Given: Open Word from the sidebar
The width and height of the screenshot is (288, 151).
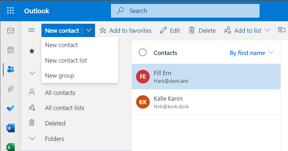Looking at the screenshot, I should tap(10, 128).
